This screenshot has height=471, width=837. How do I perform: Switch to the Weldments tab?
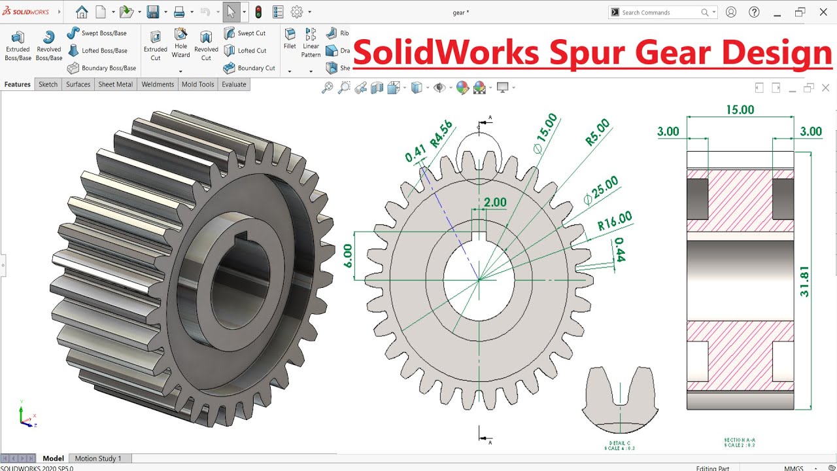[158, 84]
